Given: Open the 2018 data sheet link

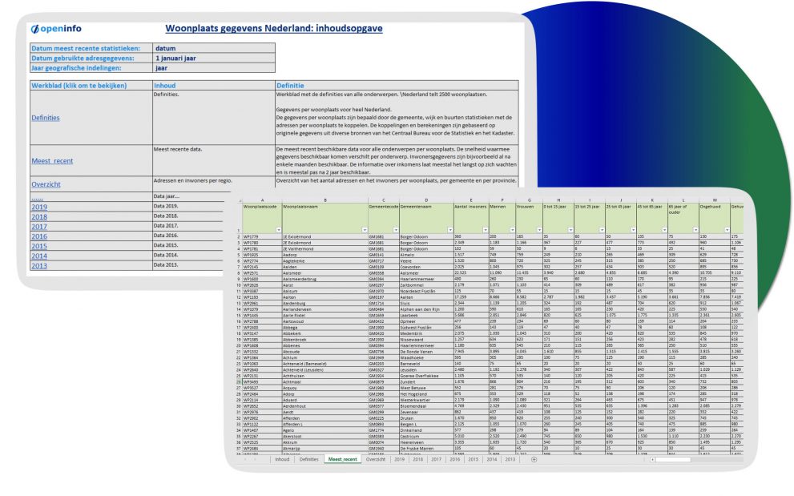Looking at the screenshot, I should point(39,217).
